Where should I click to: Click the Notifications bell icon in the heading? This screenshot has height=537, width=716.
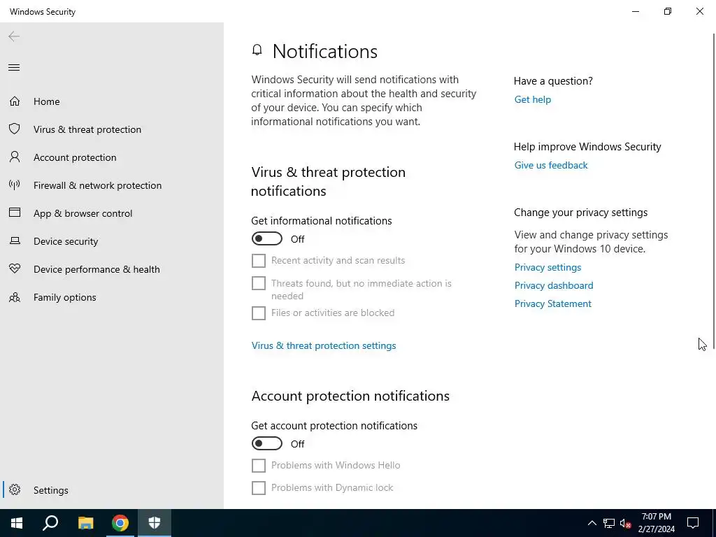(x=257, y=50)
